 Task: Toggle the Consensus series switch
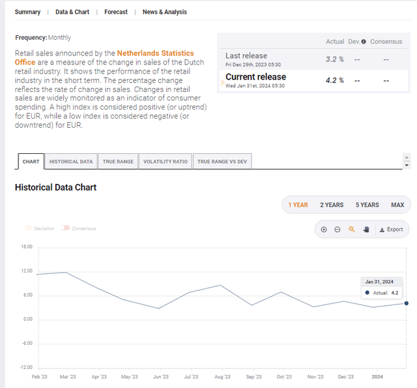65,228
